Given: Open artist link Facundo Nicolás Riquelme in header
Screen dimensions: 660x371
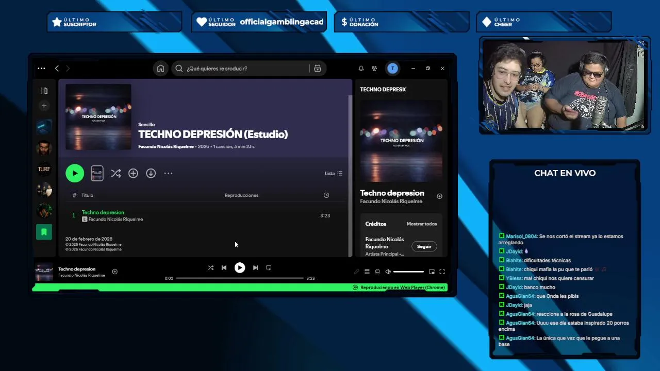Looking at the screenshot, I should tap(166, 146).
